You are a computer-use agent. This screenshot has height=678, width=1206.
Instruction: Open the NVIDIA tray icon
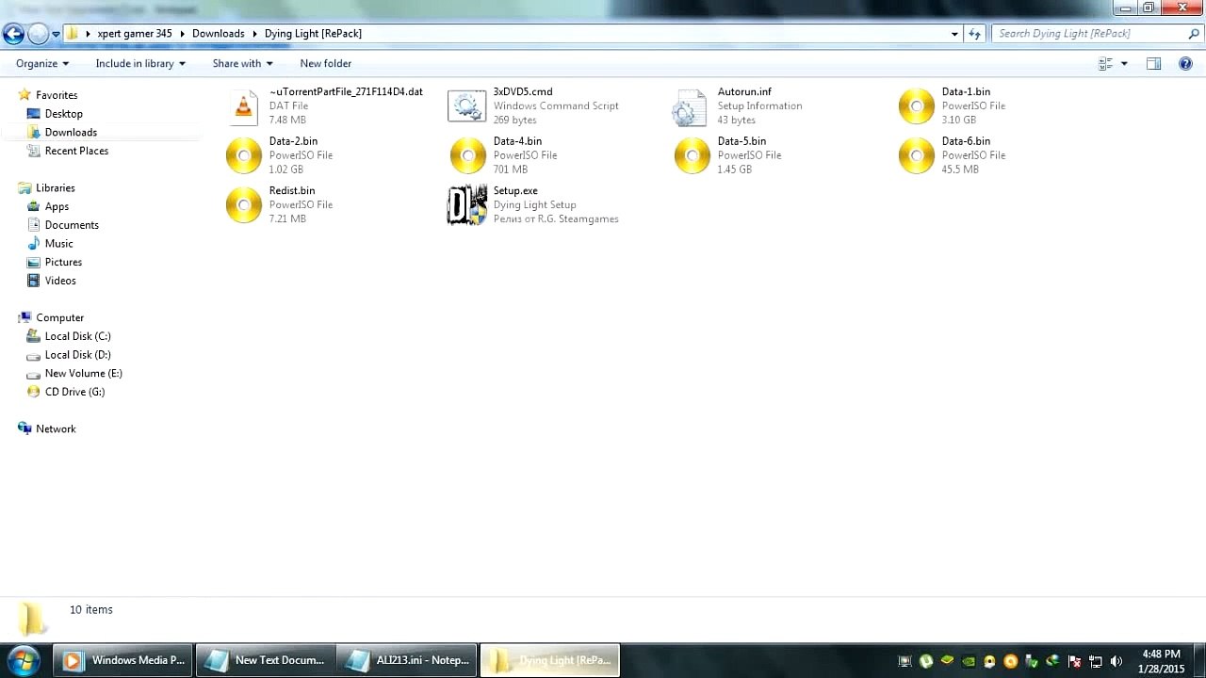pyautogui.click(x=968, y=661)
